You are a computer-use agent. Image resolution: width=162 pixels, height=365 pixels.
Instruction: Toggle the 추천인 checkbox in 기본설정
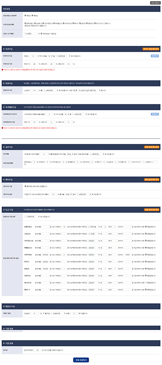(x=25, y=15)
